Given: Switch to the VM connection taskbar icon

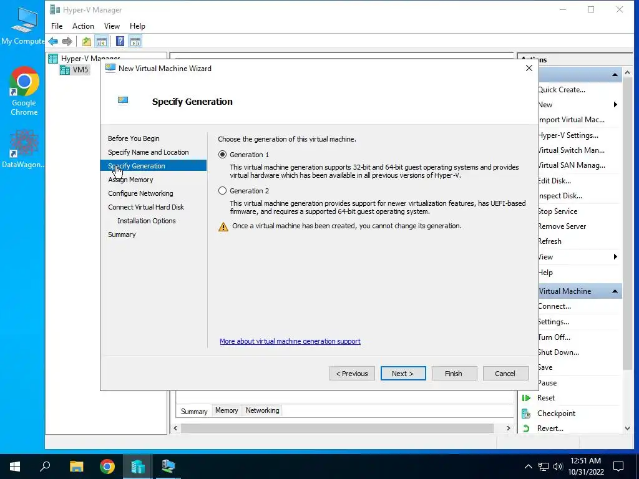Looking at the screenshot, I should [x=168, y=467].
